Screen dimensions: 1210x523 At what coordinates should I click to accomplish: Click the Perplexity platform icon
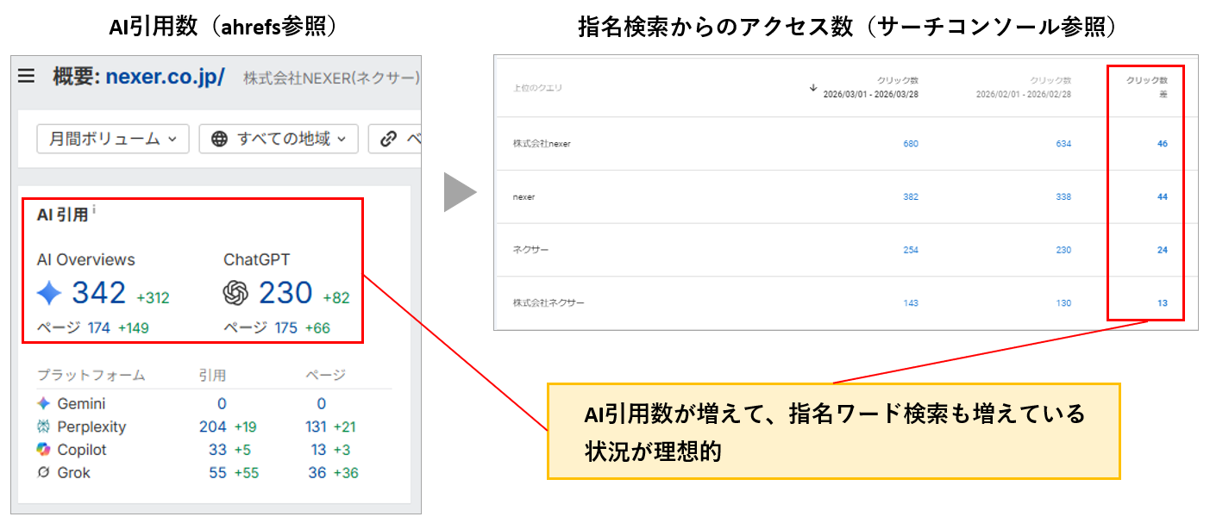pyautogui.click(x=44, y=426)
